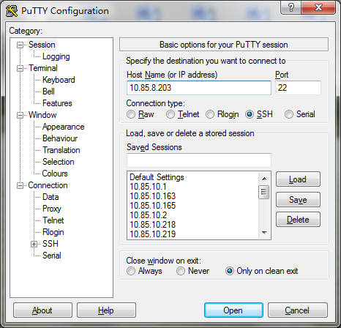Image resolution: width=341 pixels, height=328 pixels.
Task: Open the Telnet settings category in tree
Action: [53, 220]
